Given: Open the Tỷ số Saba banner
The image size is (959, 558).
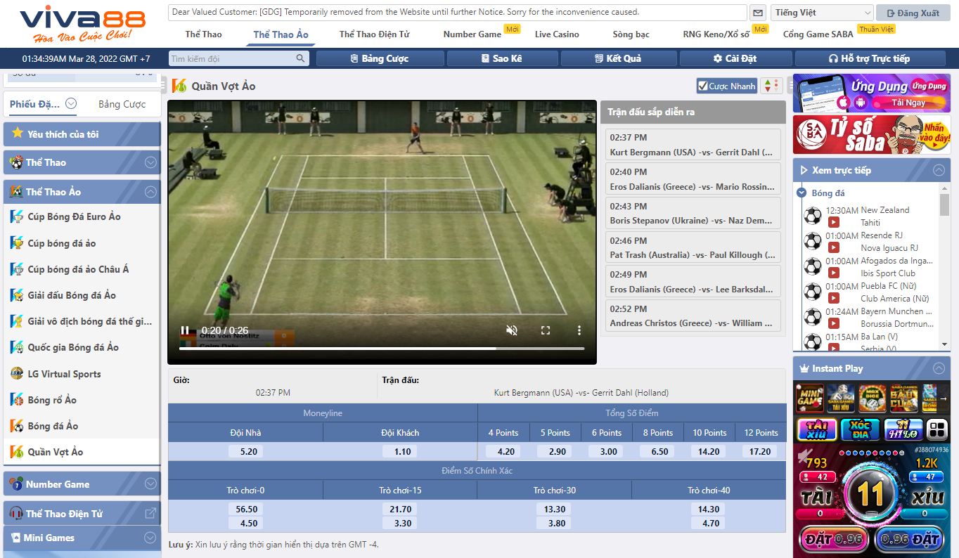Looking at the screenshot, I should click(x=872, y=135).
